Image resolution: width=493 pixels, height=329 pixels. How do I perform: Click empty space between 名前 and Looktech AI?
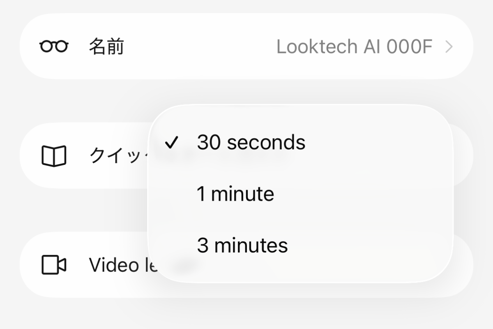[x=197, y=47]
